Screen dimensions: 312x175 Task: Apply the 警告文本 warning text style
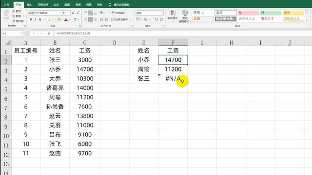click(x=271, y=19)
